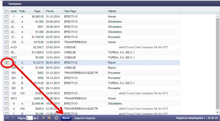Sort by the Serie column header
The width and height of the screenshot is (220, 121).
pyautogui.click(x=13, y=11)
